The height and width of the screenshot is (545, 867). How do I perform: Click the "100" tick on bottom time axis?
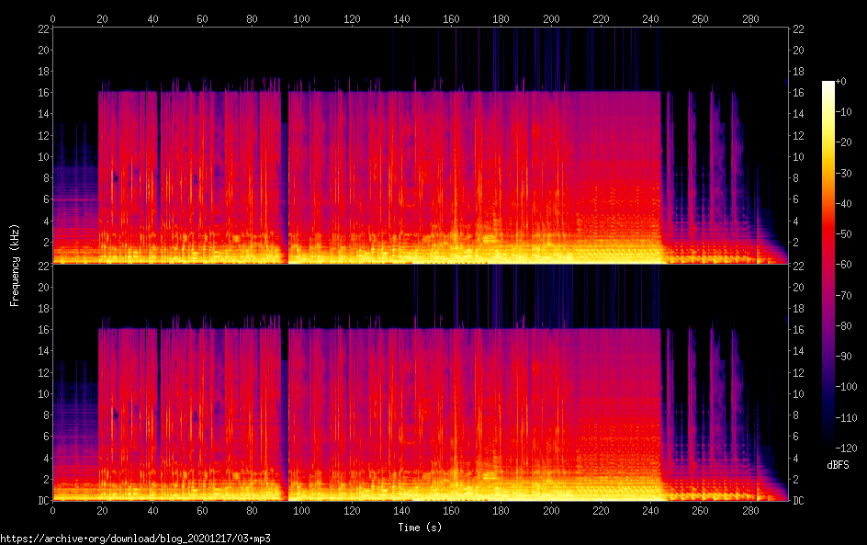click(301, 511)
